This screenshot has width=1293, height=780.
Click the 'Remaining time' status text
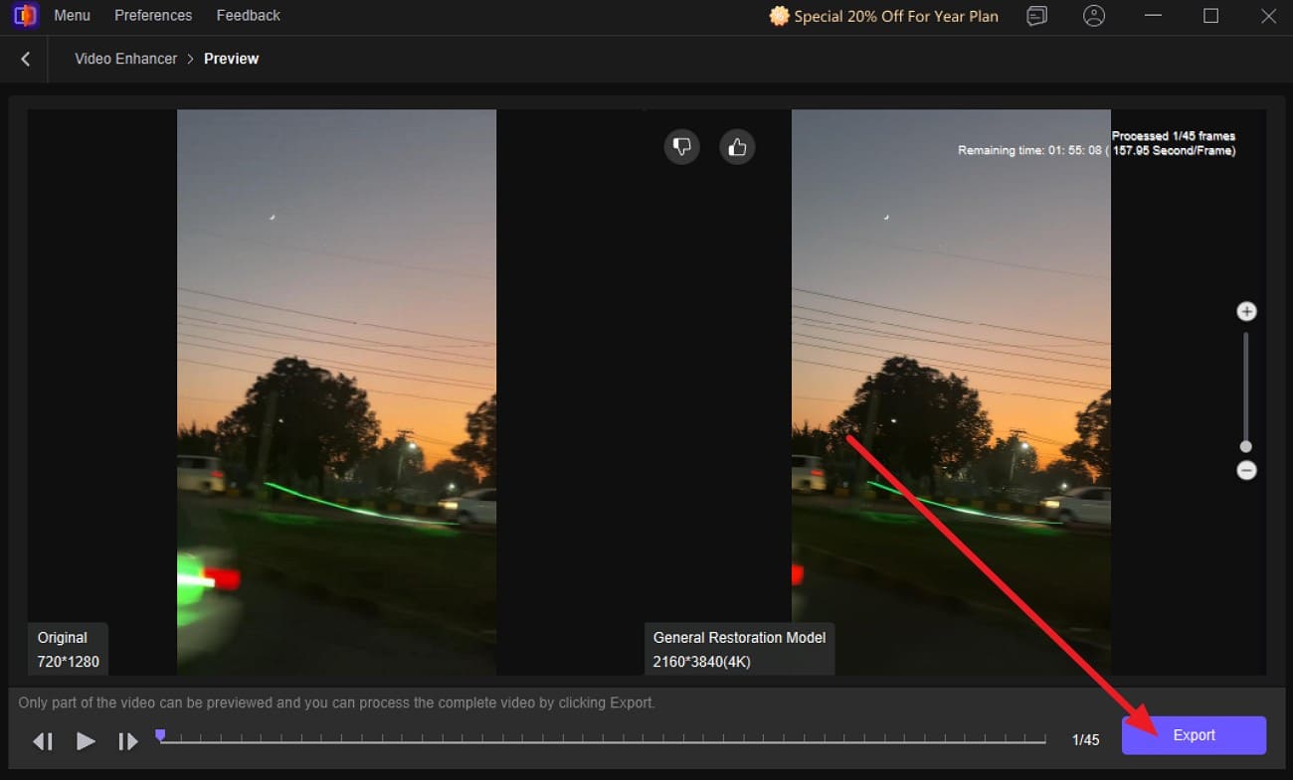coord(1097,151)
